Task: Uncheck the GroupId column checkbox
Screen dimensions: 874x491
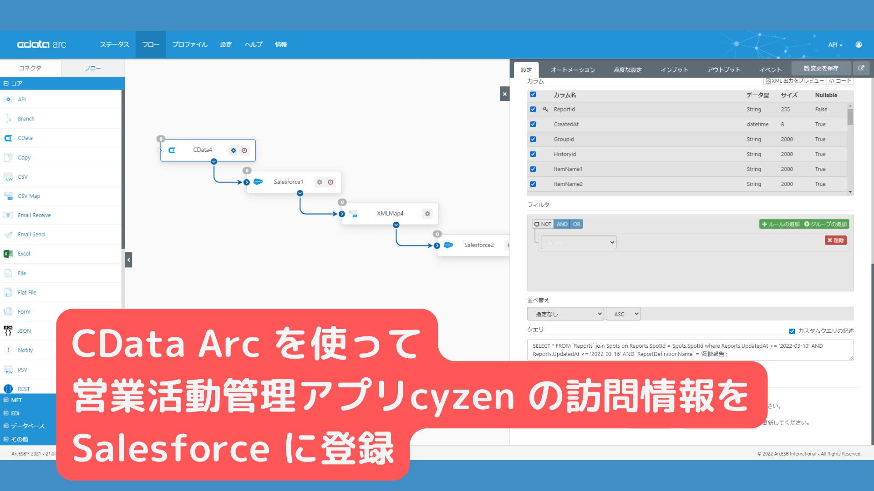Action: point(533,139)
